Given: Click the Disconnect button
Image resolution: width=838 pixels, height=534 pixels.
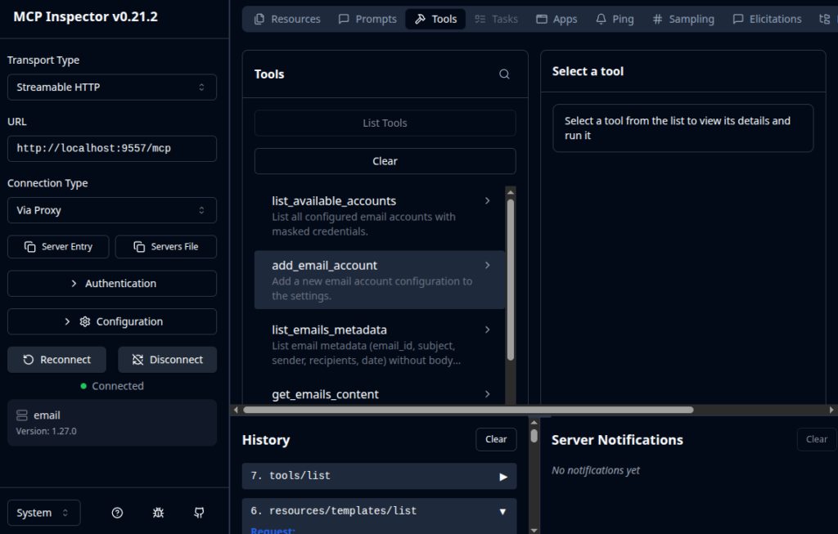Looking at the screenshot, I should pyautogui.click(x=167, y=360).
